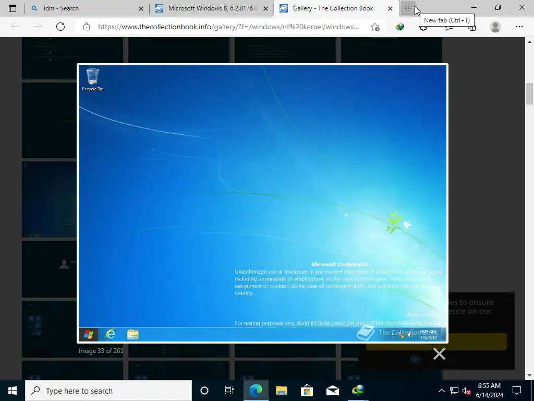The image size is (534, 401).
Task: Click the Start orb in the pictured taskbar
Action: click(89, 334)
